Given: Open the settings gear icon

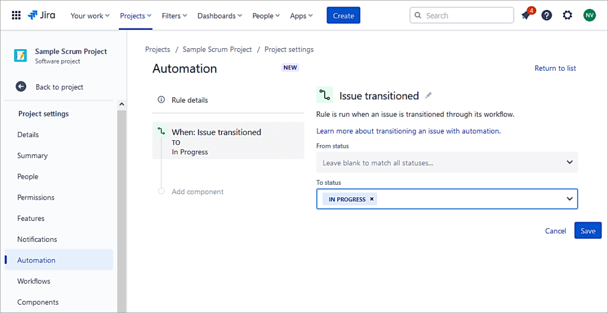Looking at the screenshot, I should 568,15.
